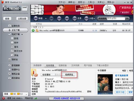The image size is (134, 101).
Task: Click the 立即注册 register button
Action: [x=22, y=19]
